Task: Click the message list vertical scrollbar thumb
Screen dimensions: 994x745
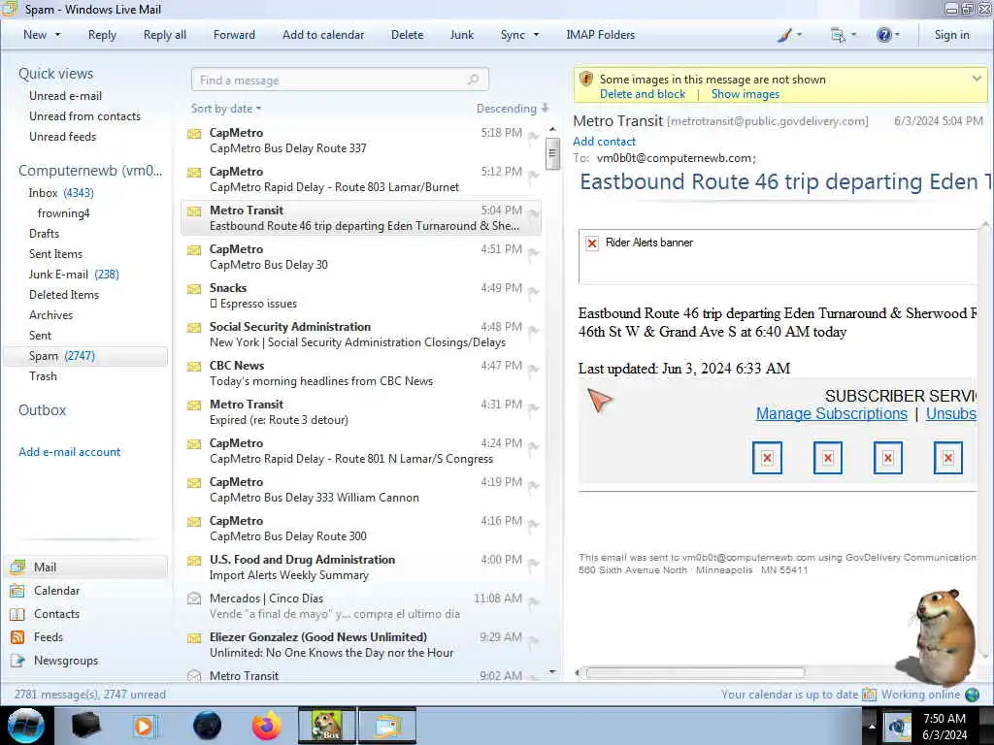Action: pyautogui.click(x=552, y=152)
